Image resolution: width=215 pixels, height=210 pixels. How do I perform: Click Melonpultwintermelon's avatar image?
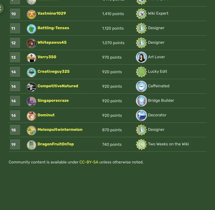pos(31,130)
